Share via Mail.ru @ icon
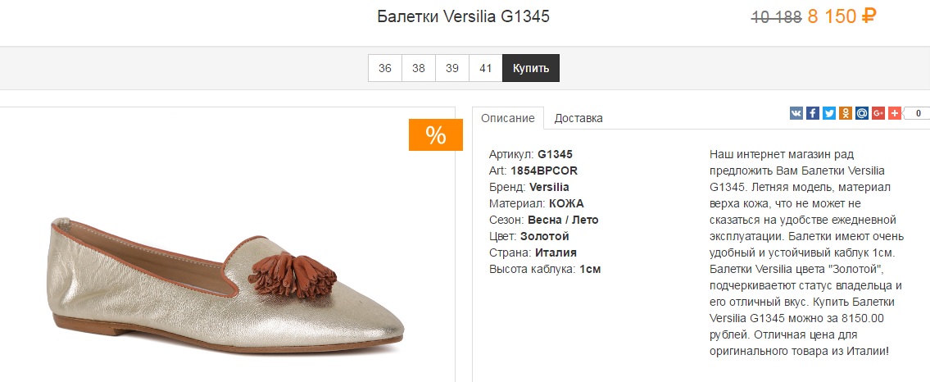 click(x=862, y=112)
